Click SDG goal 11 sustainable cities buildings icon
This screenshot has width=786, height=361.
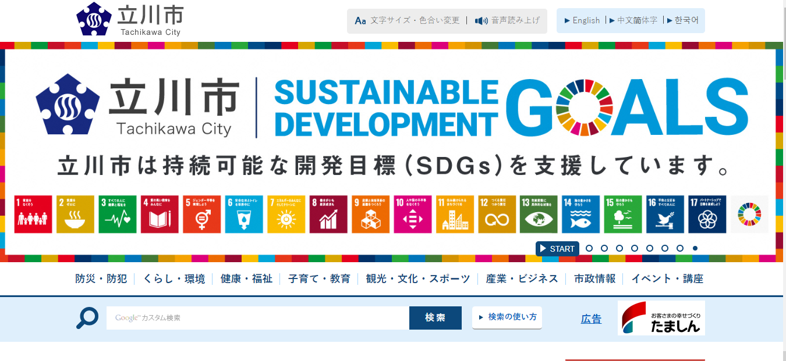[455, 215]
